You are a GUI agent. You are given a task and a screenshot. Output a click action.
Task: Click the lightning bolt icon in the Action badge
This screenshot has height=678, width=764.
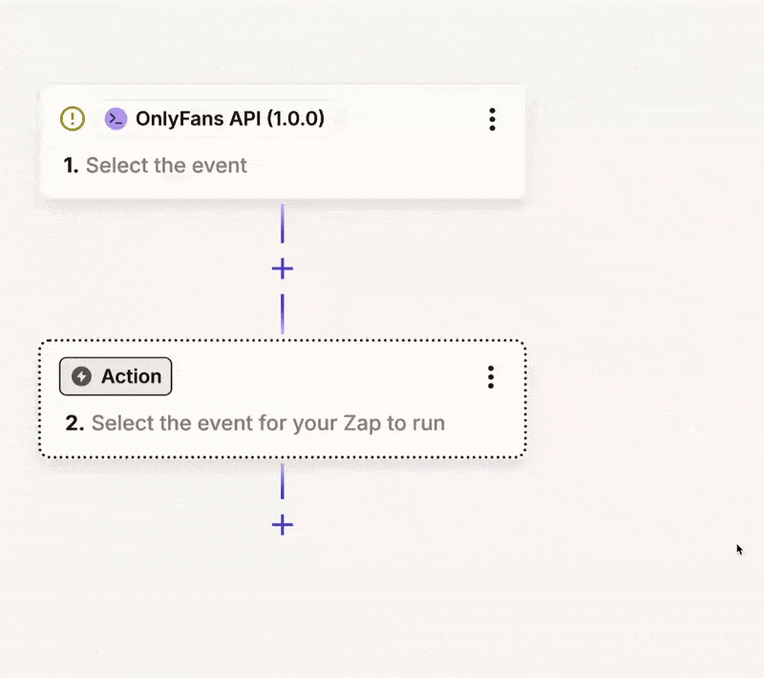82,376
